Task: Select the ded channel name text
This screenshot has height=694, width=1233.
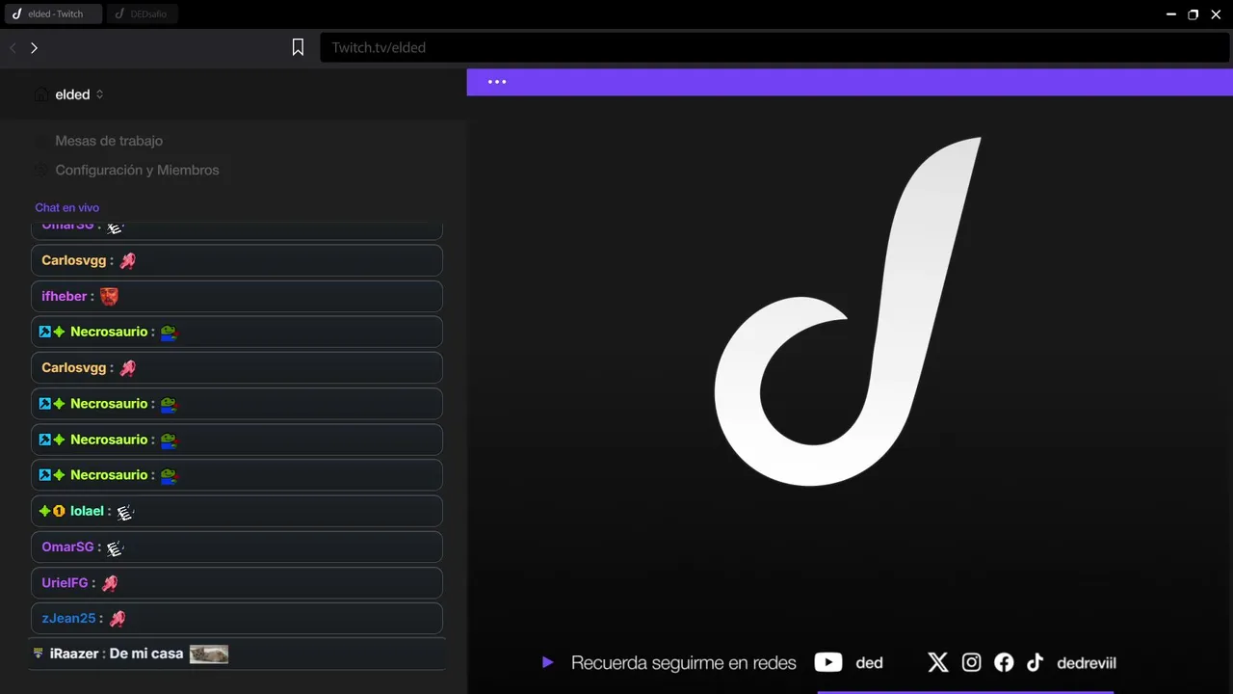Action: 869,663
